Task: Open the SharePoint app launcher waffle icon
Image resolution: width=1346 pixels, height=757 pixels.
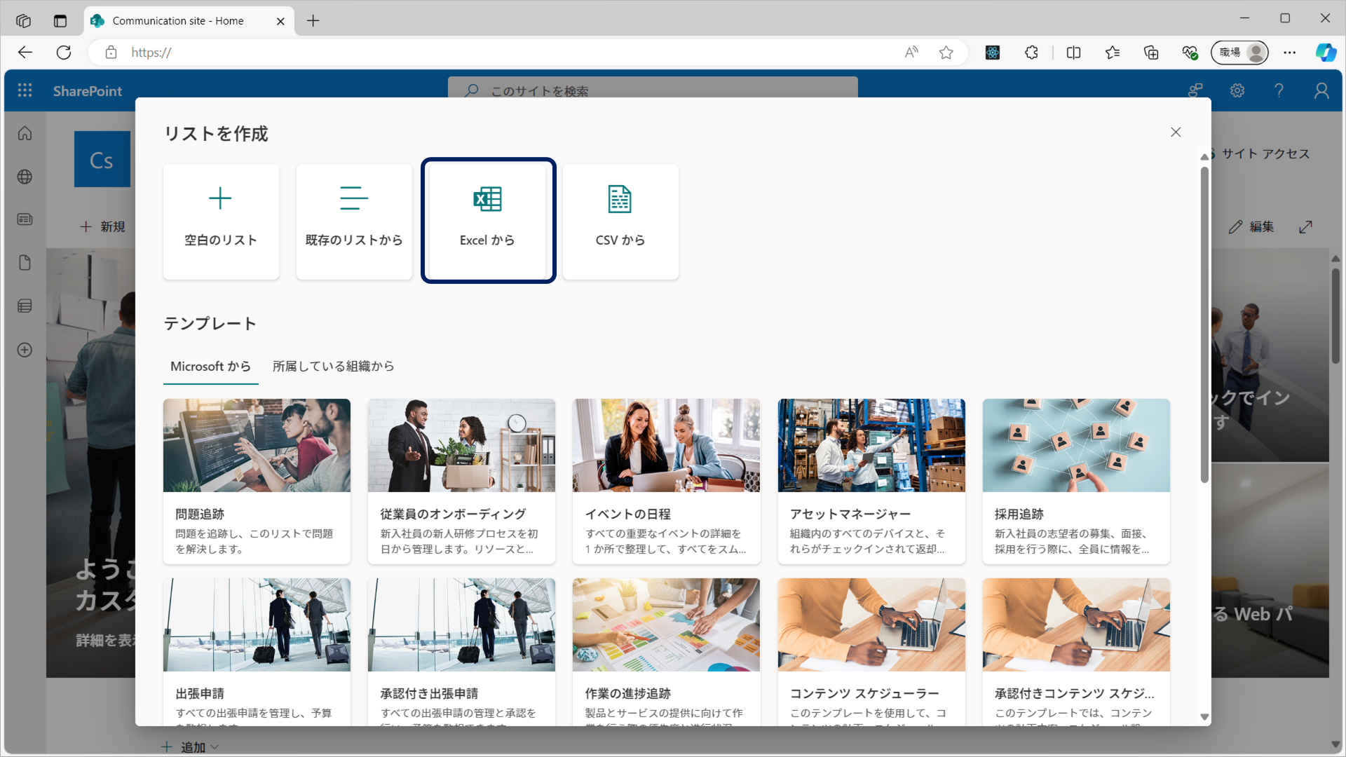Action: point(25,90)
